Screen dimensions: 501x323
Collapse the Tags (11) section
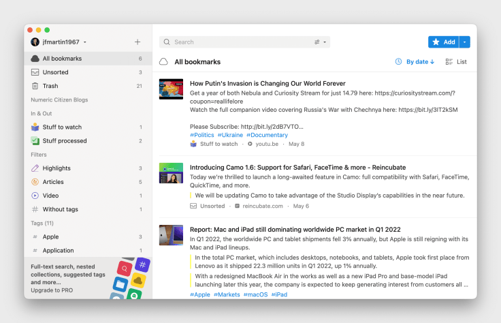[x=42, y=224]
